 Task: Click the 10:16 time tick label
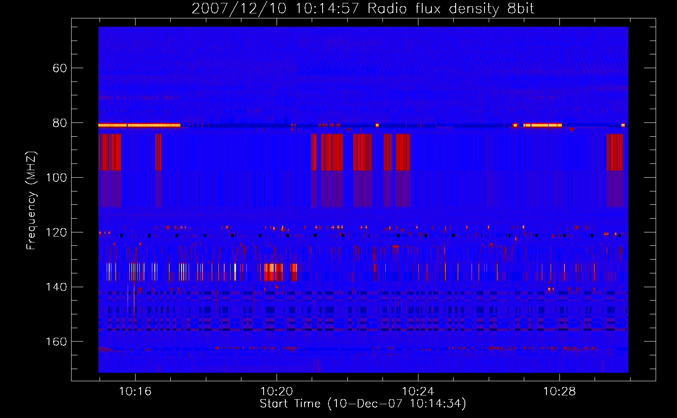[x=135, y=392]
